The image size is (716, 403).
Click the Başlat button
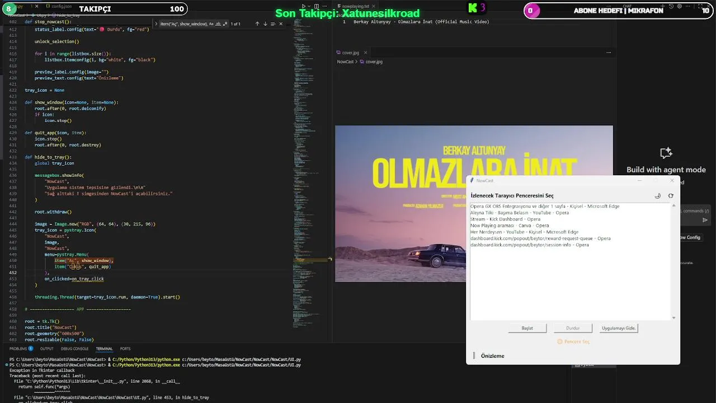(x=527, y=328)
